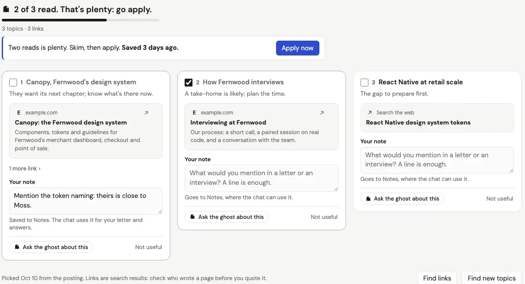Image resolution: width=525 pixels, height=284 pixels.
Task: Check the Canopy, Fernwood's design system checkbox
Action: [x=13, y=82]
